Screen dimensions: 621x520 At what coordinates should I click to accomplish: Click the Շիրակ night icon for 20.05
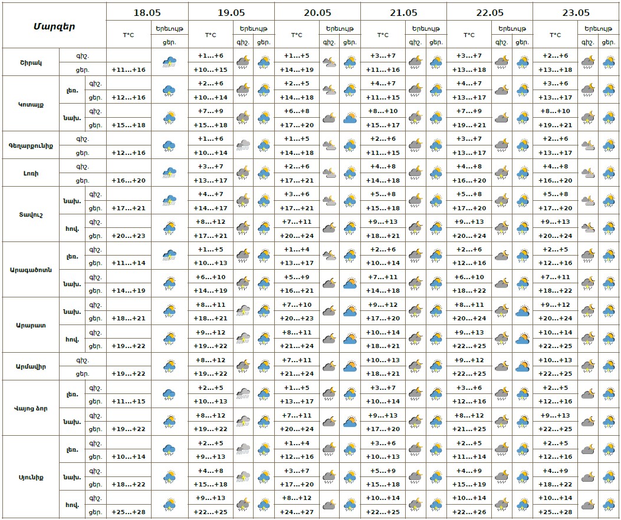(x=330, y=62)
